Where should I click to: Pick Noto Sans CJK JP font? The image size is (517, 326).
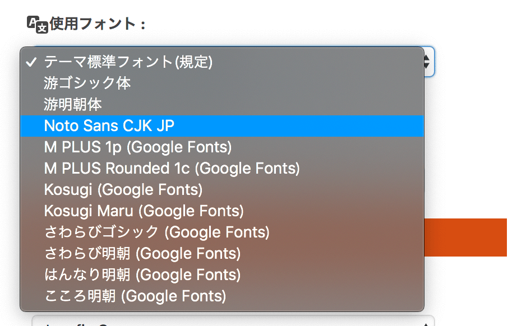pos(222,126)
